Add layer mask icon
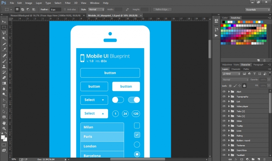The image size is (272, 161). click(x=241, y=159)
